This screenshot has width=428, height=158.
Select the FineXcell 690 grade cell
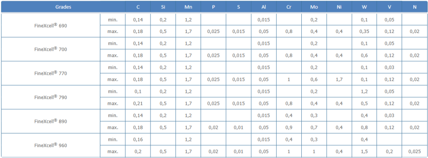click(51, 25)
